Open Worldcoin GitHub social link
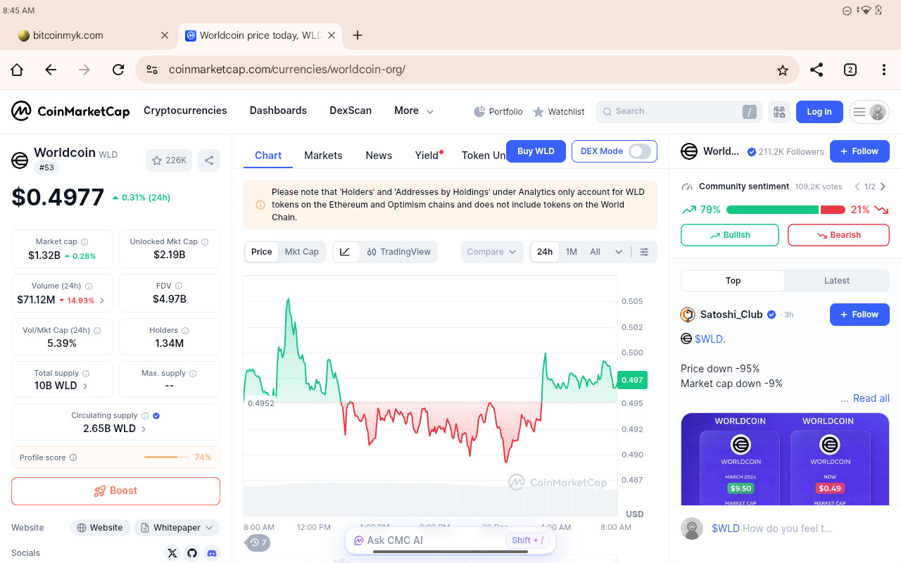Viewport: 901px width, 563px height. [192, 553]
